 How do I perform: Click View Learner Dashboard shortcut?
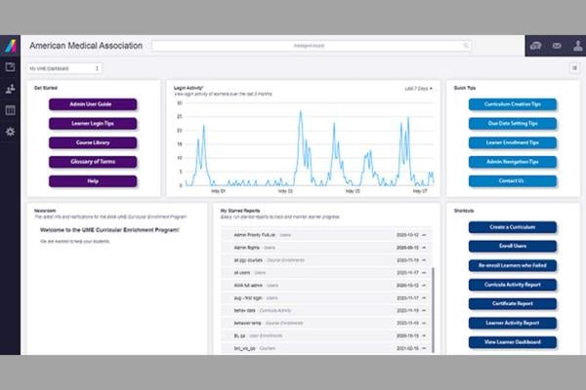tap(513, 342)
